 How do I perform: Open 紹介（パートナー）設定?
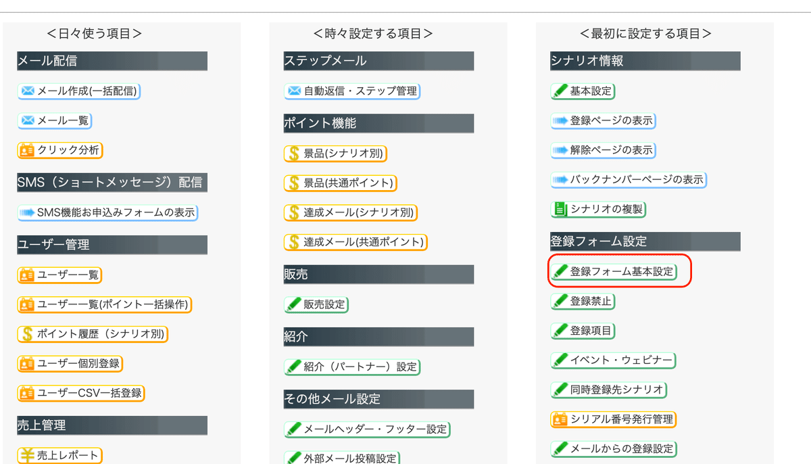click(x=352, y=367)
